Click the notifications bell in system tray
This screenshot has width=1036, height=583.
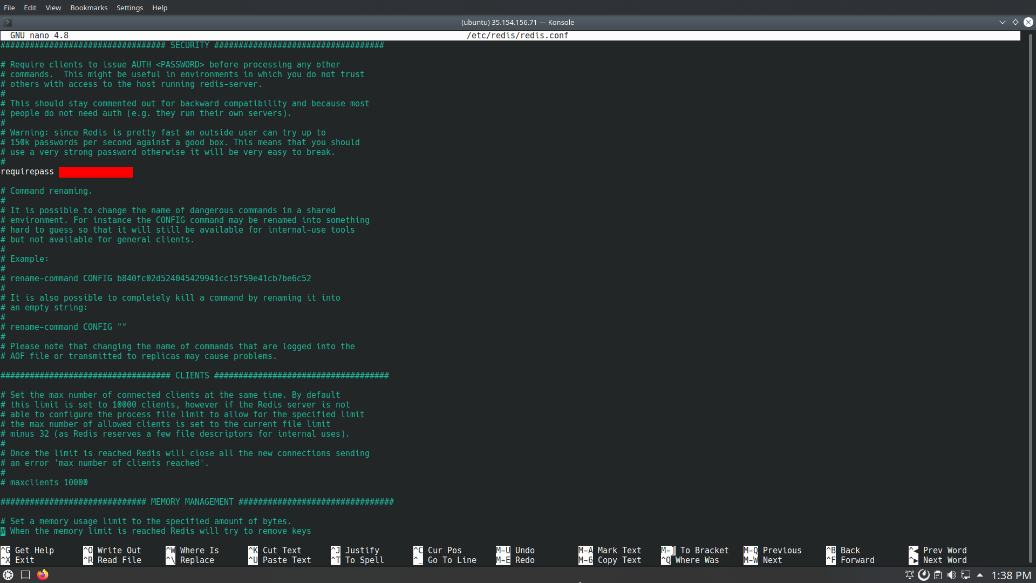coord(910,574)
